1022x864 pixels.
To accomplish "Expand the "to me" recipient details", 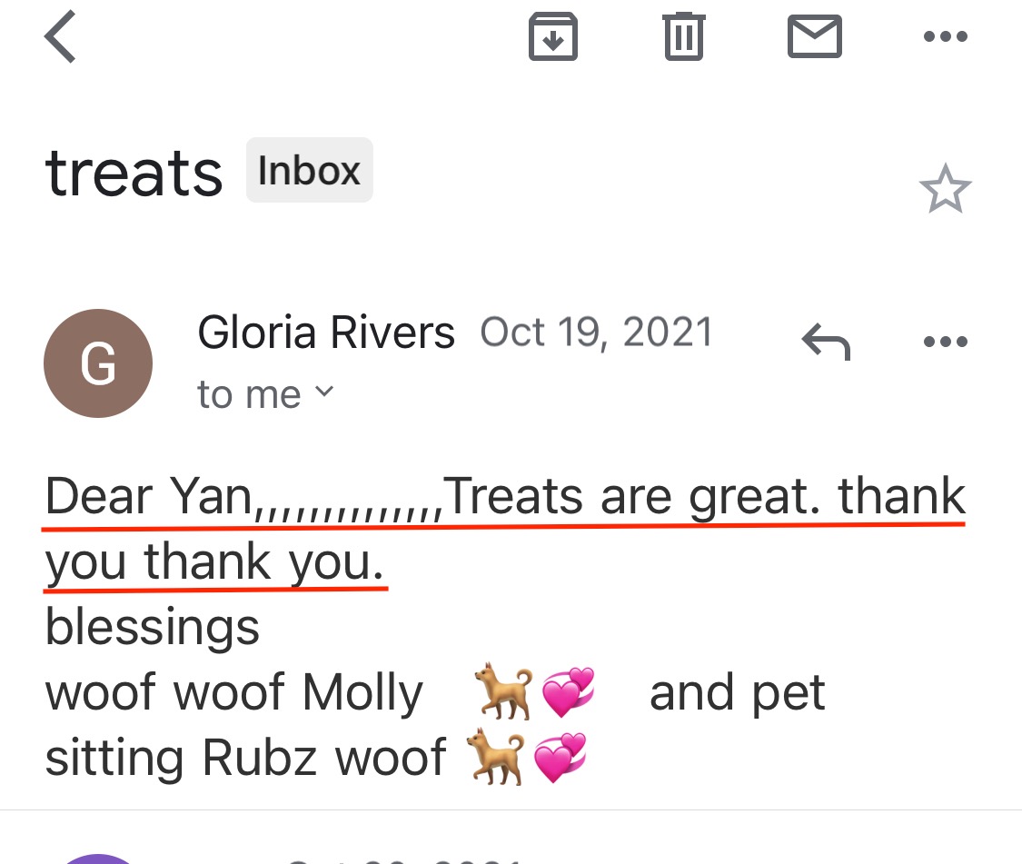I will pos(265,394).
